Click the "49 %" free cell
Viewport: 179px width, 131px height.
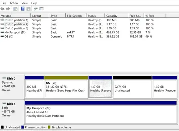(x=149, y=37)
